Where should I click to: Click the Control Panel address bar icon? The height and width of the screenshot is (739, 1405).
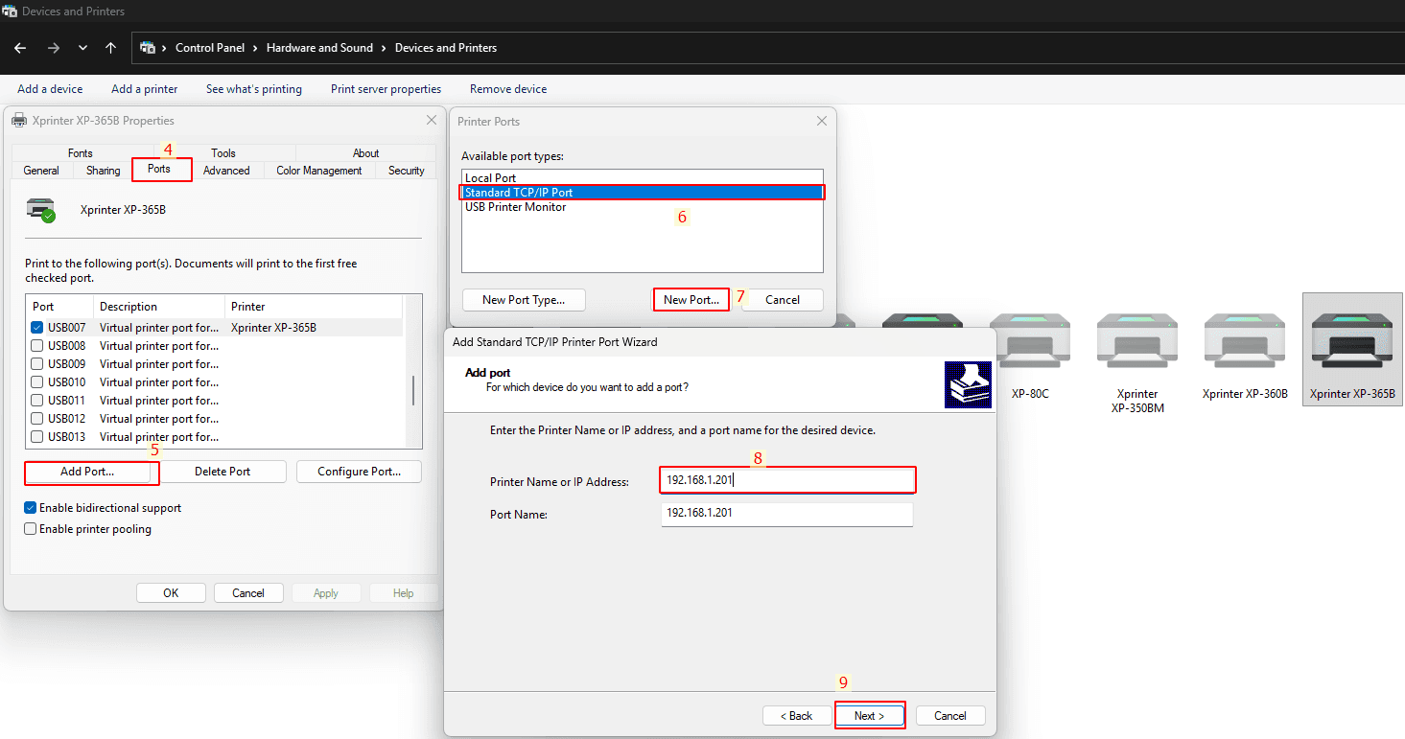pyautogui.click(x=148, y=47)
